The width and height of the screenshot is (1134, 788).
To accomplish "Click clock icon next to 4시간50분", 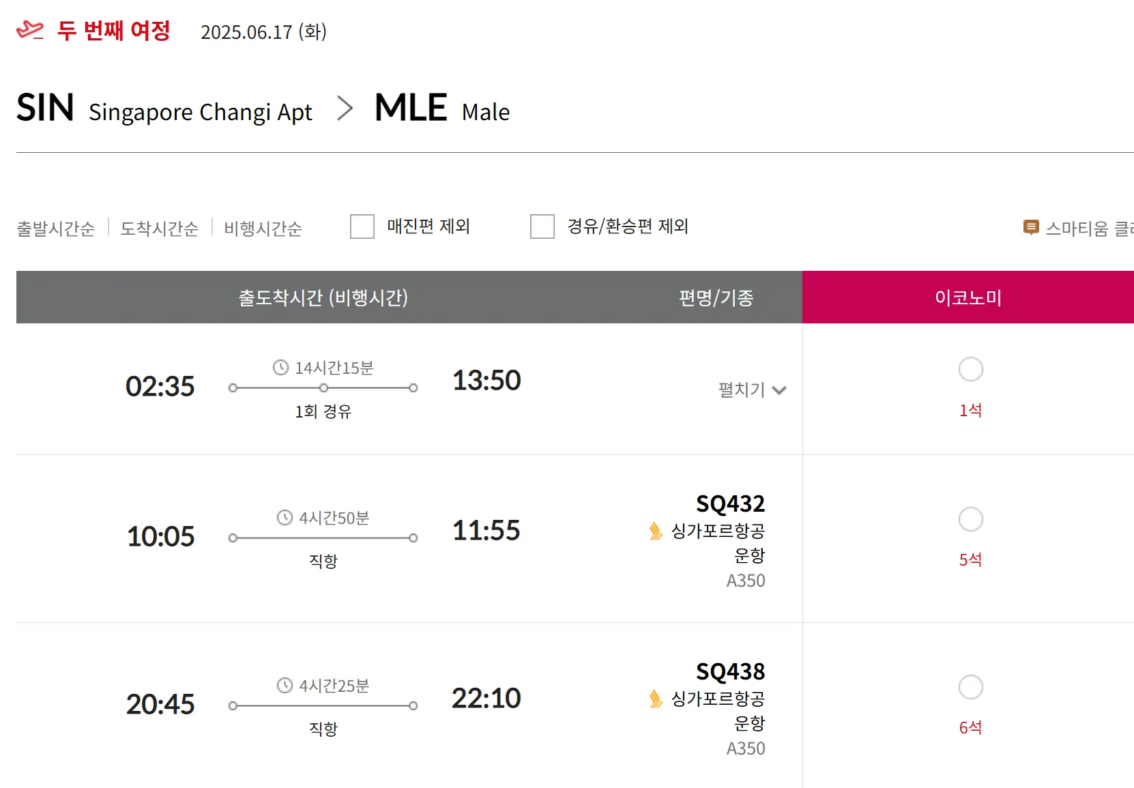I will coord(285,518).
